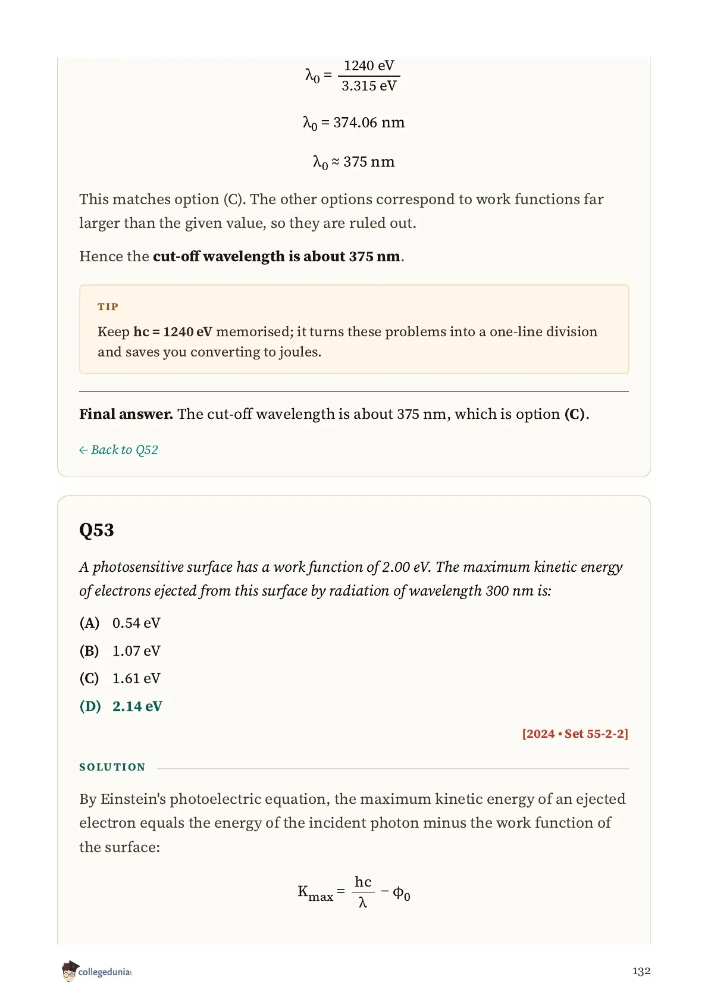Click the back arrow before Q52
The width and height of the screenshot is (708, 1002).
tap(83, 450)
